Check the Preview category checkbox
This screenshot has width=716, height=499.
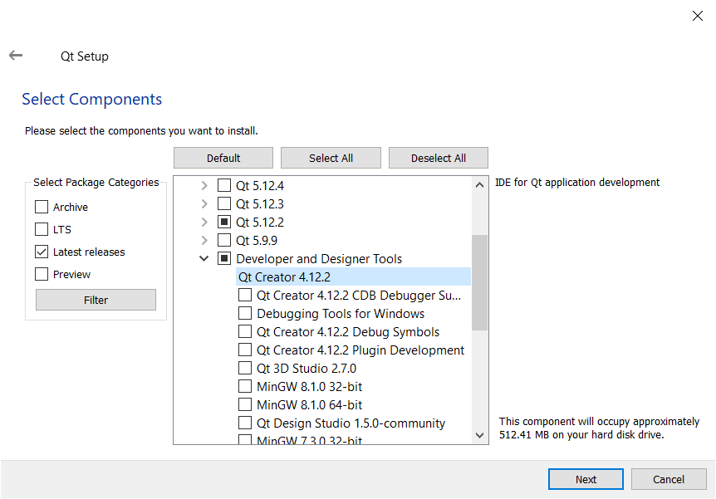pyautogui.click(x=42, y=274)
